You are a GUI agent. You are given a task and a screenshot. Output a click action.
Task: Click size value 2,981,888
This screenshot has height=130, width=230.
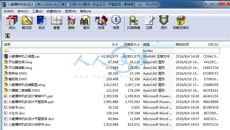click(111, 102)
